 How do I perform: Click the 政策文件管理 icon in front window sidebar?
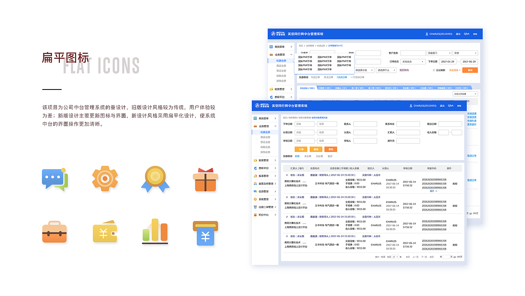pyautogui.click(x=256, y=184)
